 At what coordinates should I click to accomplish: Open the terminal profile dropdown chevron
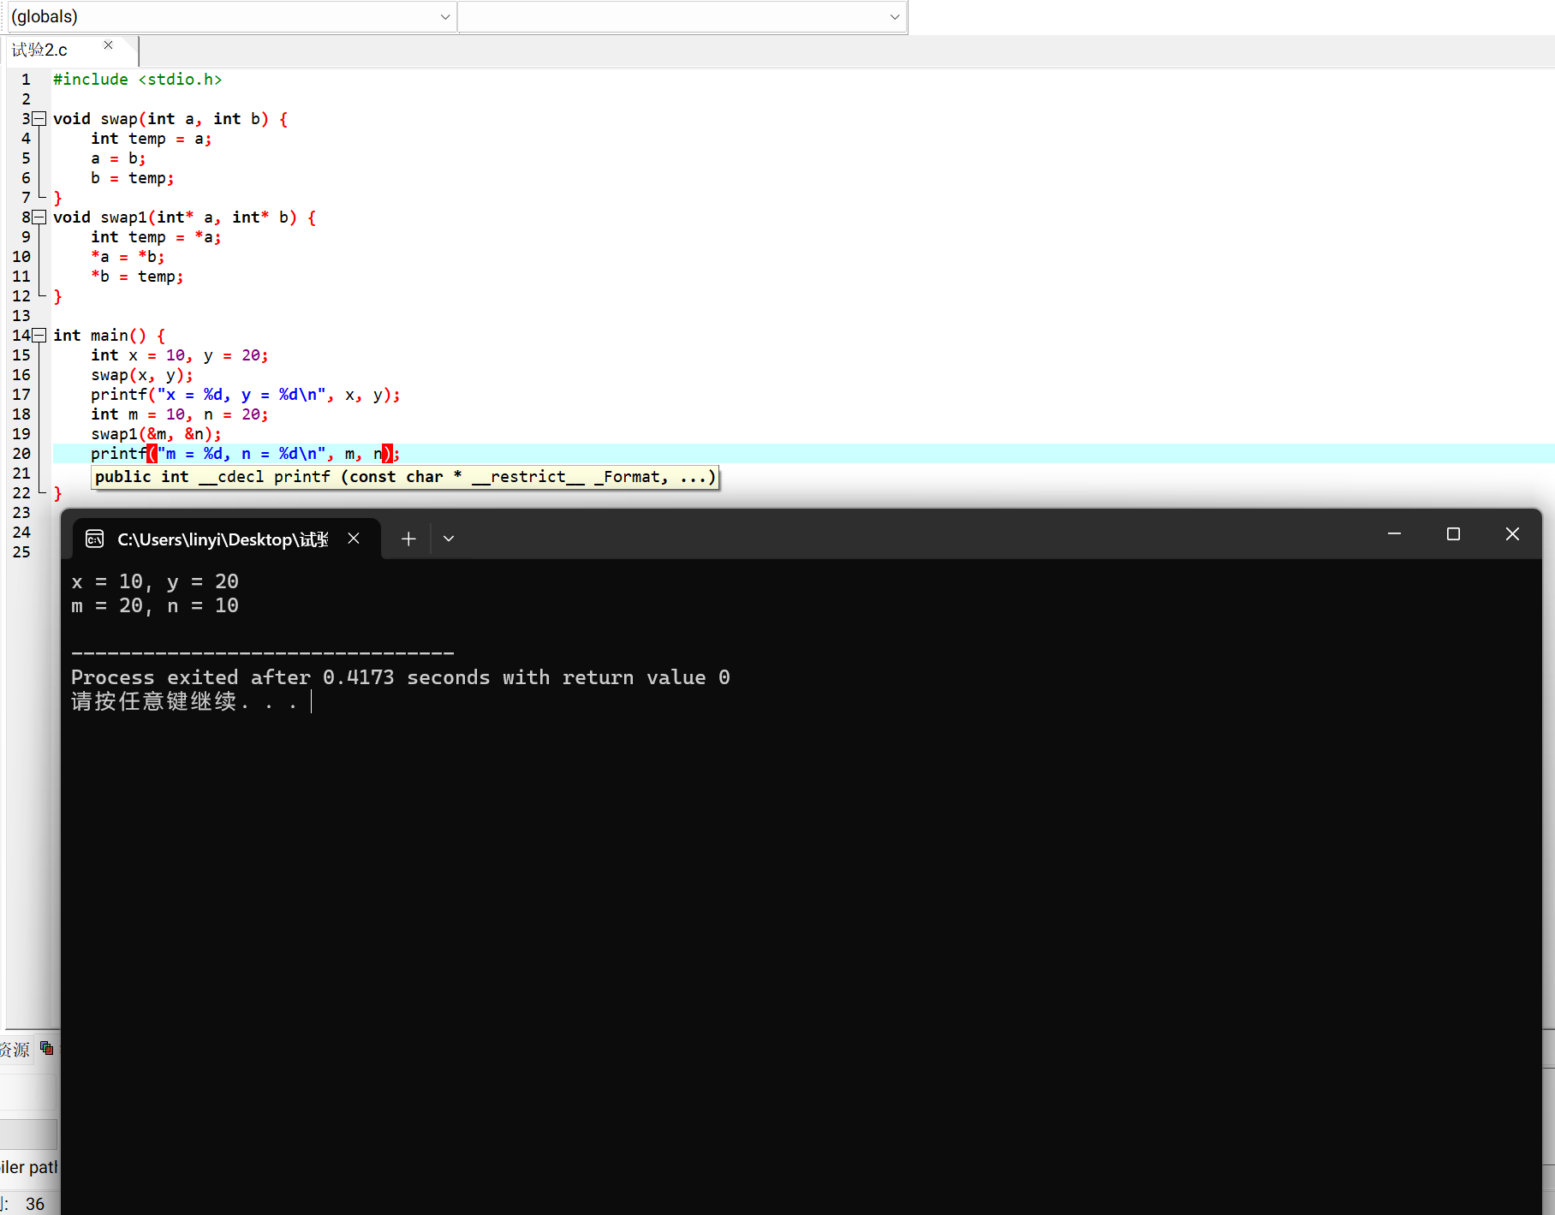(x=449, y=539)
